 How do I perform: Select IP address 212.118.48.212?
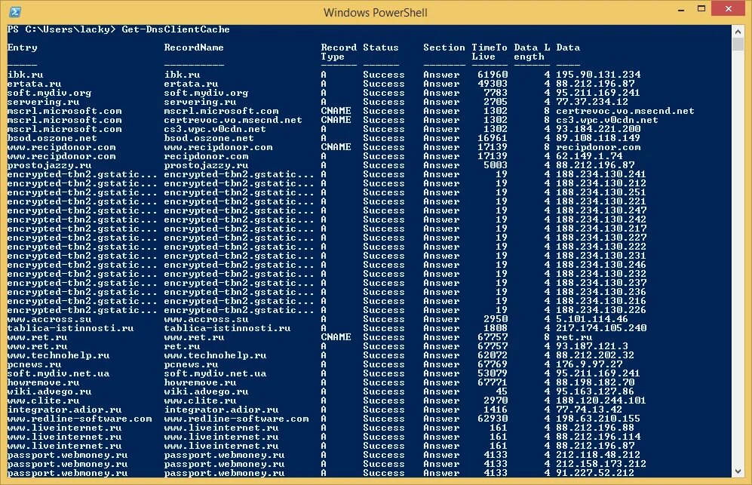click(x=598, y=456)
